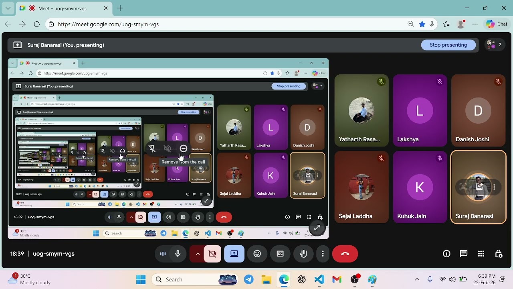Click the presenting screen icon beside Suraj Banarasi

click(18, 45)
